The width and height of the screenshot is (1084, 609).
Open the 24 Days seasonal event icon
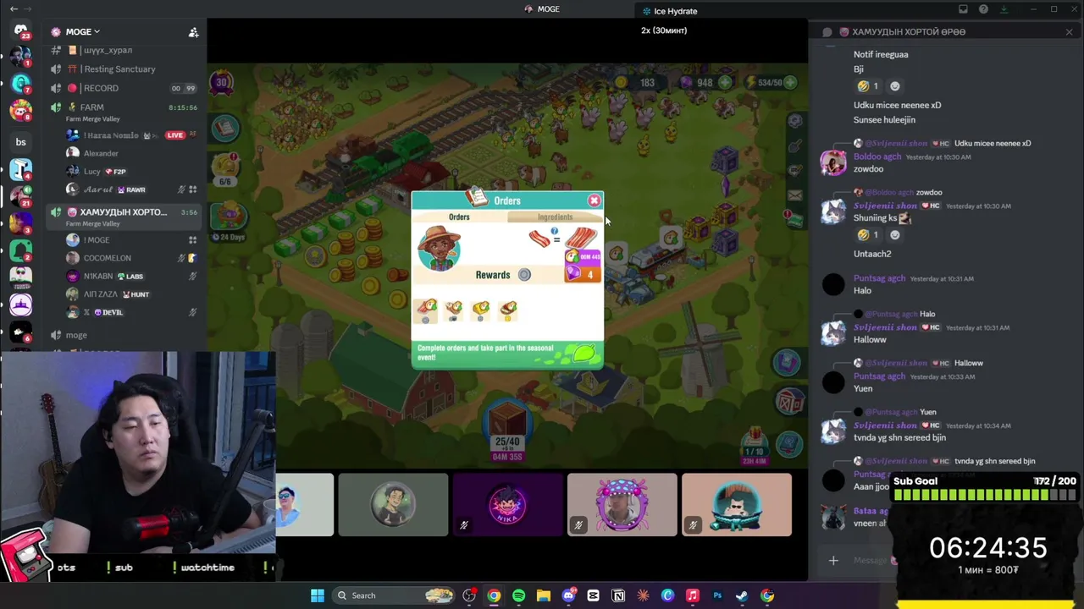(x=228, y=222)
